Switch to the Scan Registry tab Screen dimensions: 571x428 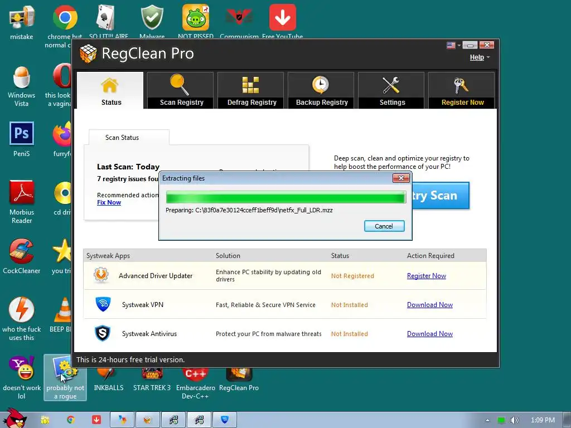coord(181,90)
